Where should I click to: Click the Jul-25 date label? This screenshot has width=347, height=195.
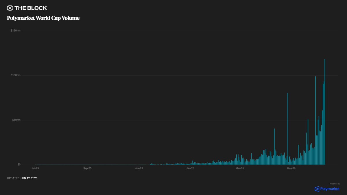[x=35, y=168]
